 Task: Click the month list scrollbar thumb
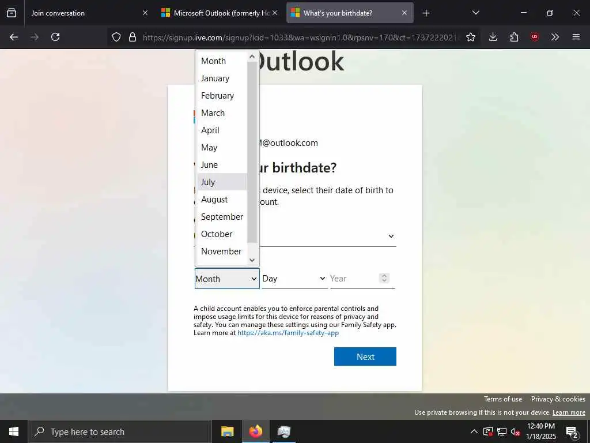(x=252, y=152)
